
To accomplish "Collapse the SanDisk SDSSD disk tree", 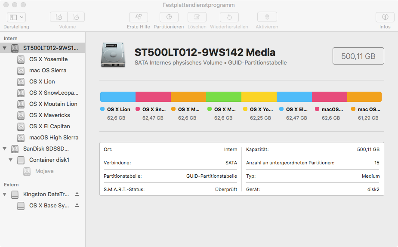I will tap(5, 149).
